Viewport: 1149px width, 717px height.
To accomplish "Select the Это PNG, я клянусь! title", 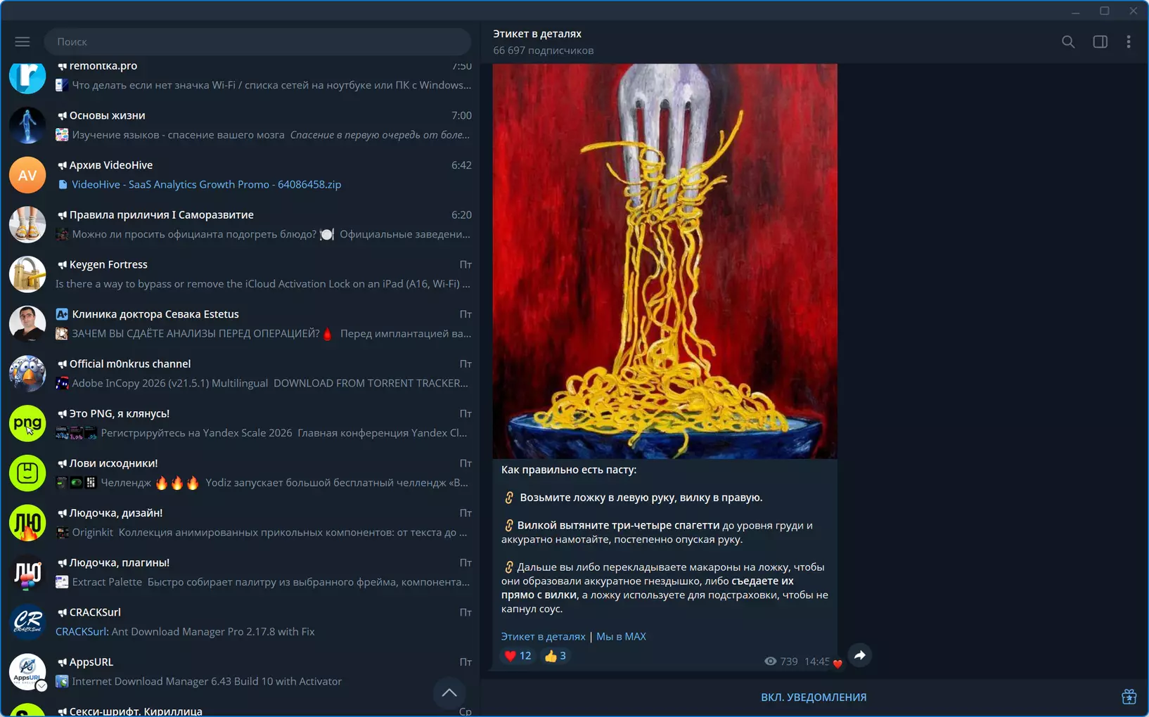I will (120, 413).
